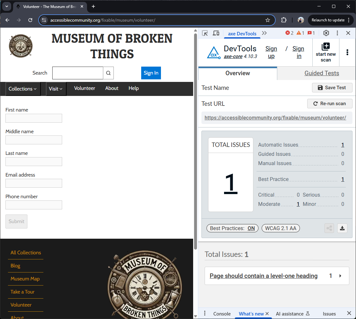Show more DevTools tabs chevron
356x319 pixels.
click(264, 33)
